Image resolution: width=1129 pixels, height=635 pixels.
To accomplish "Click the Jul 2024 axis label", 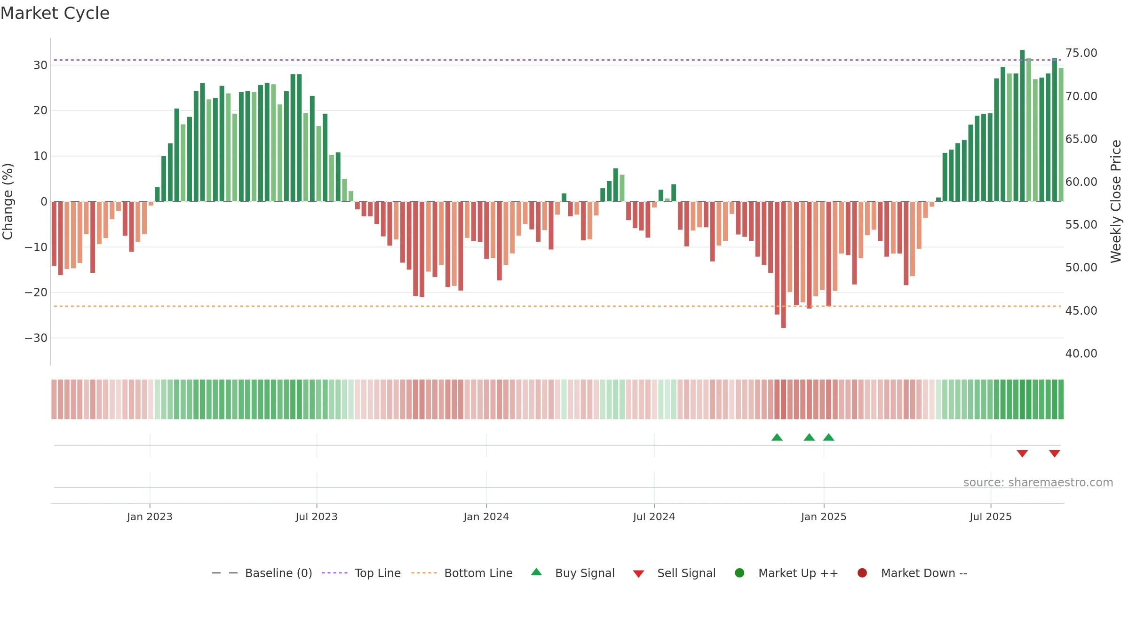I will 654,516.
